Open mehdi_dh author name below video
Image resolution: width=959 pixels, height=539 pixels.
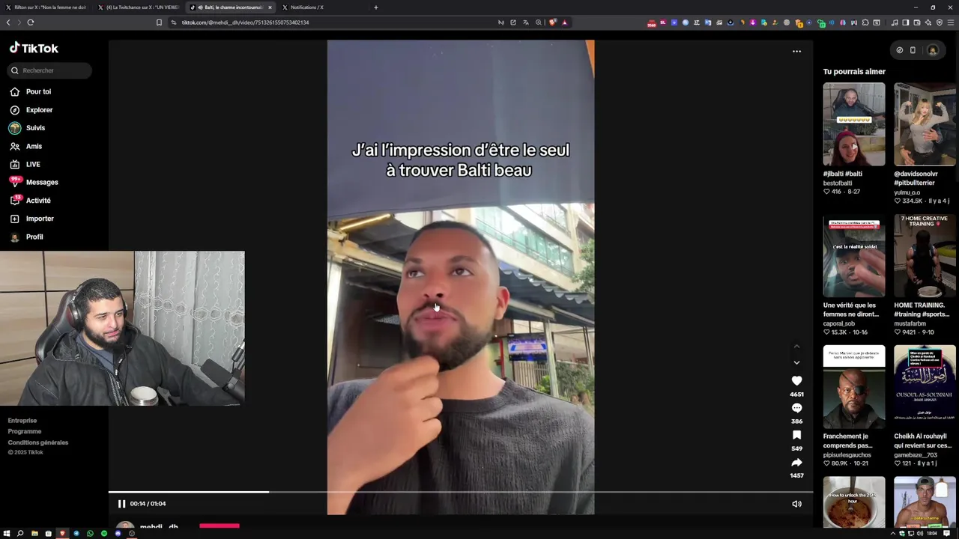click(159, 527)
